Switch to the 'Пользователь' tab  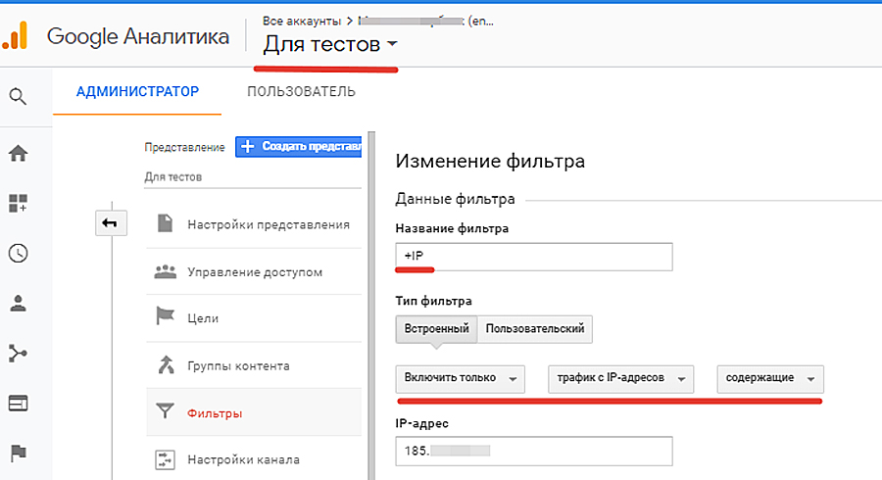click(301, 92)
